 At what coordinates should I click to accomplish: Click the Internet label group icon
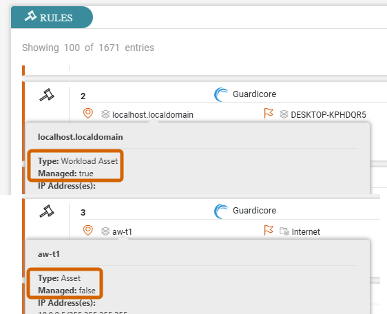tap(284, 231)
